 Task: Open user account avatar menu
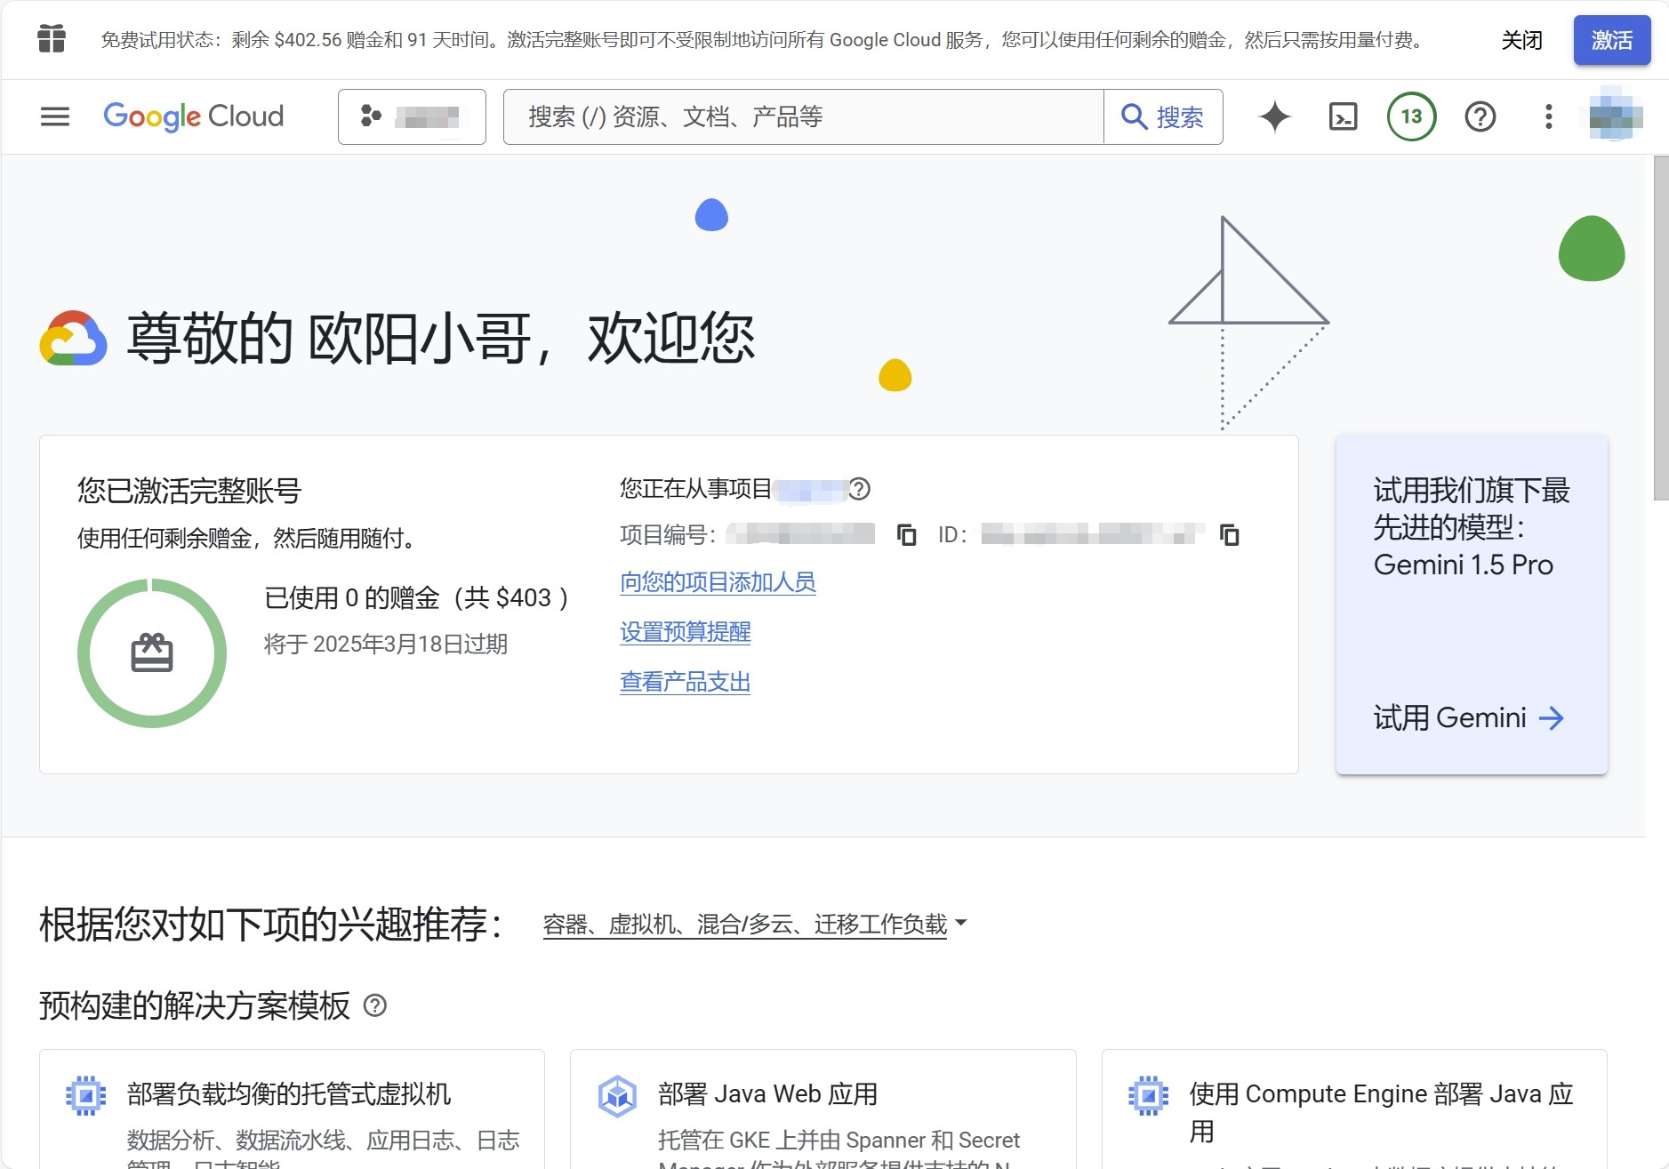(x=1615, y=116)
